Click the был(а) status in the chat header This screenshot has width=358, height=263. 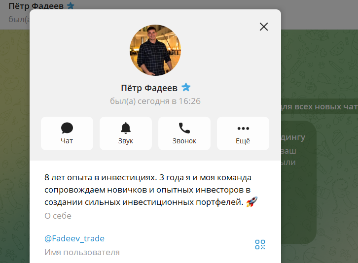coord(19,19)
